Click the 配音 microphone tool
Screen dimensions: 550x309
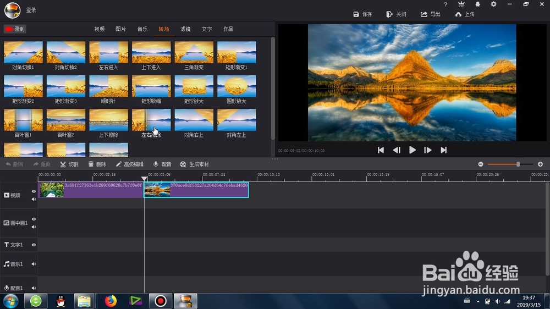pyautogui.click(x=162, y=164)
